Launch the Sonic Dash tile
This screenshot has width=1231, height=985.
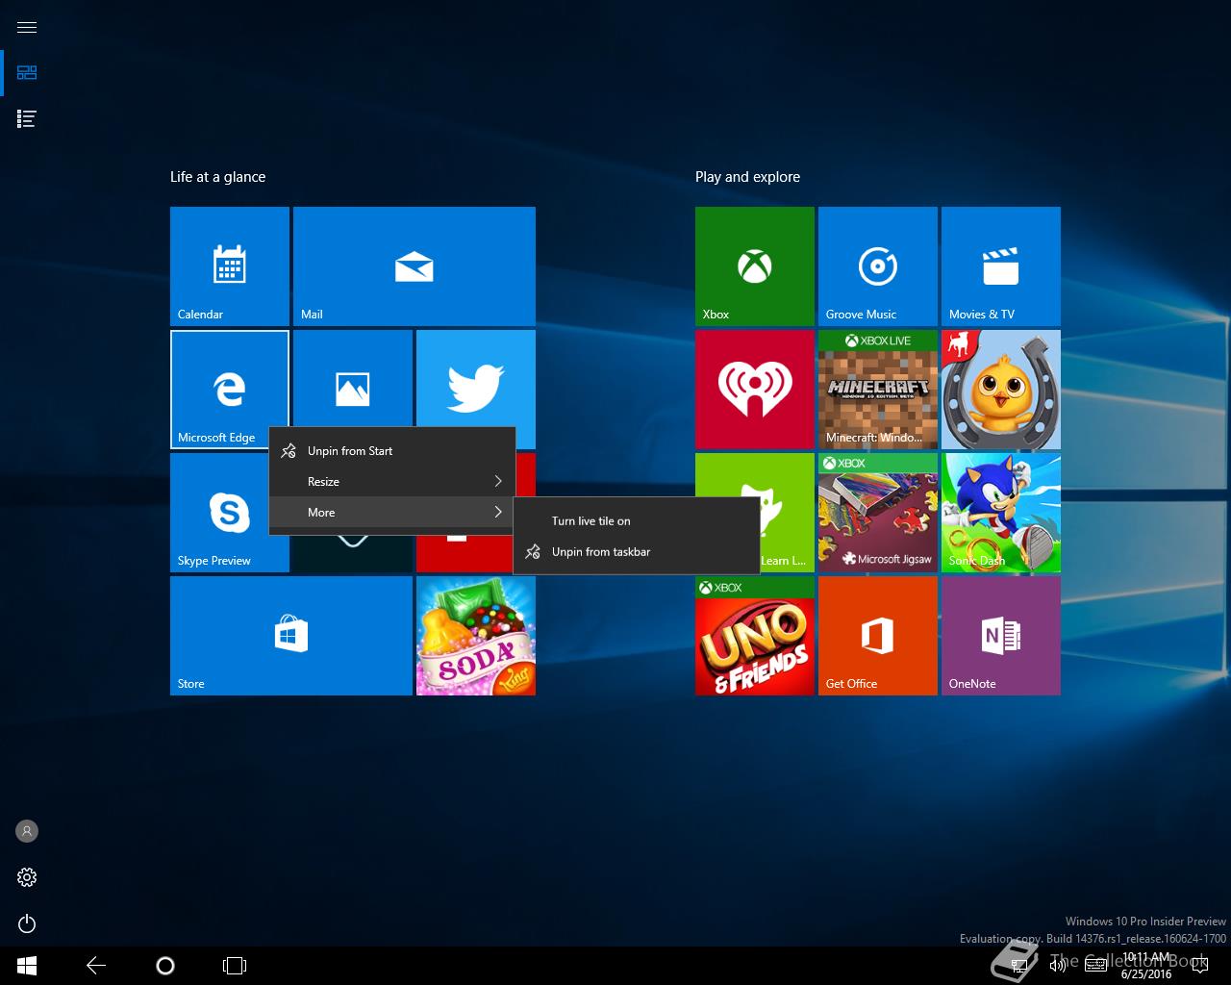tap(1001, 513)
